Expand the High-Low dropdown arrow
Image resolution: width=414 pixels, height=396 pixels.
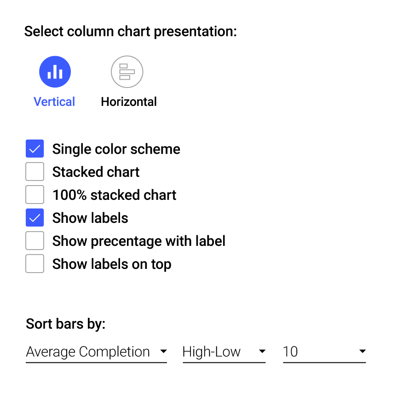click(x=262, y=351)
